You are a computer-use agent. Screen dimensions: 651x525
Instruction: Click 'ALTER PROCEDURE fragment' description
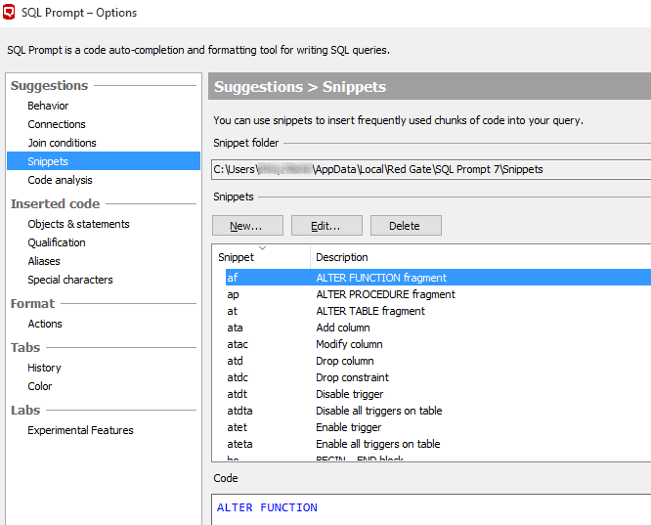385,294
